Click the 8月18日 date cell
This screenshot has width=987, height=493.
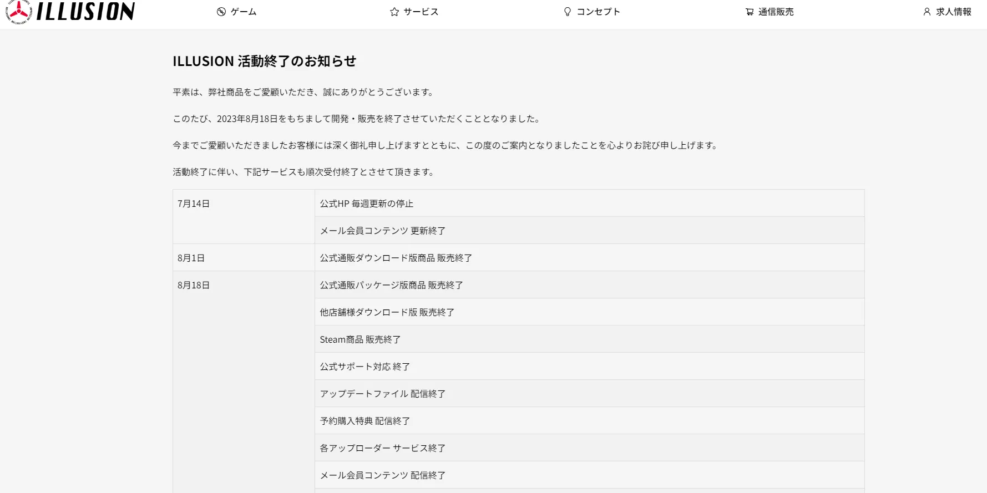click(x=244, y=382)
